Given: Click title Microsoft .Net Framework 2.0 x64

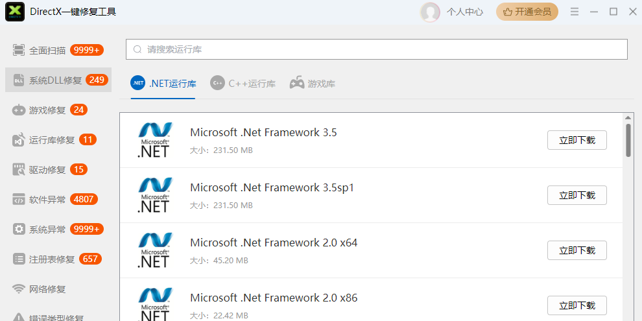Looking at the screenshot, I should coord(274,243).
